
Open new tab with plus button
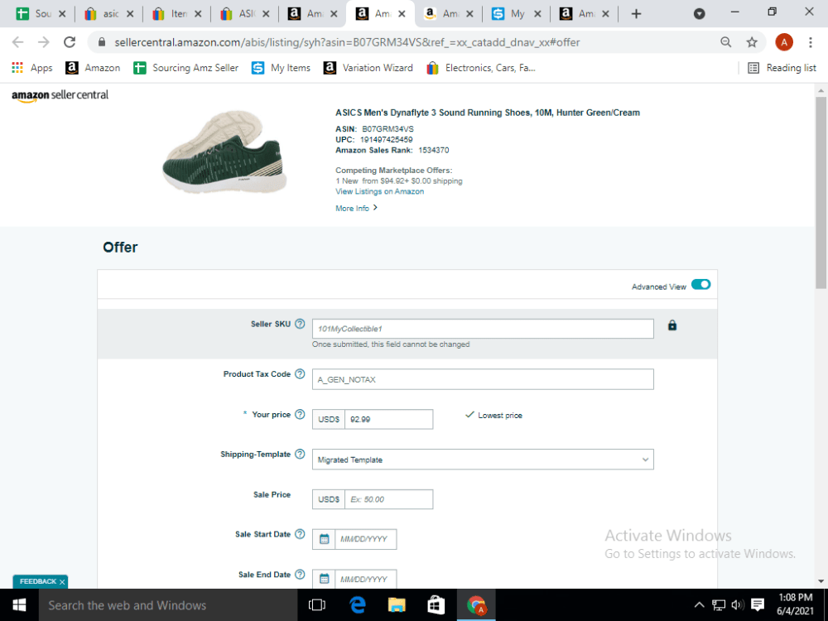[636, 14]
